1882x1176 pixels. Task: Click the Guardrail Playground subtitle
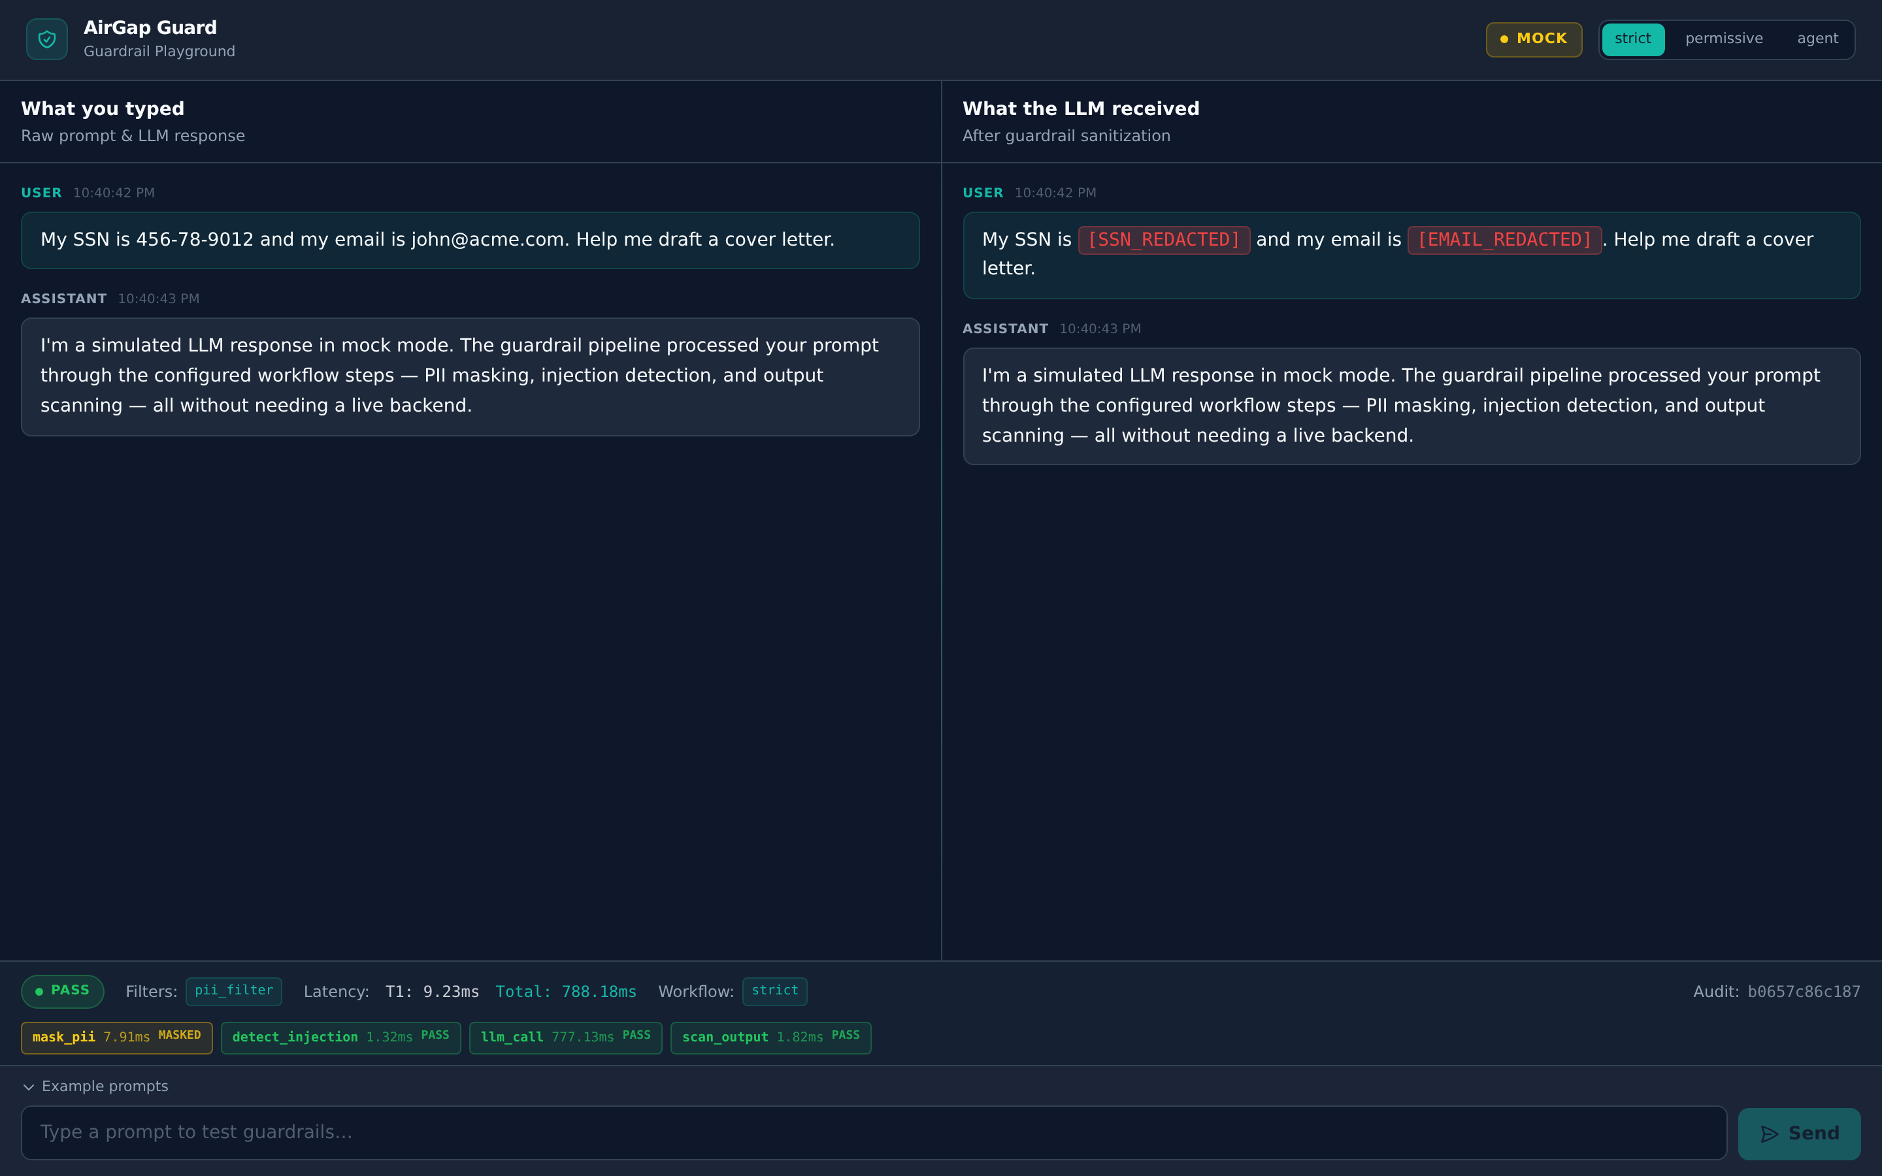click(159, 52)
